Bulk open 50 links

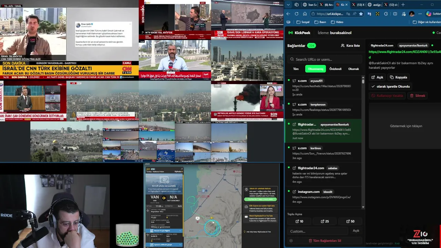350,221
